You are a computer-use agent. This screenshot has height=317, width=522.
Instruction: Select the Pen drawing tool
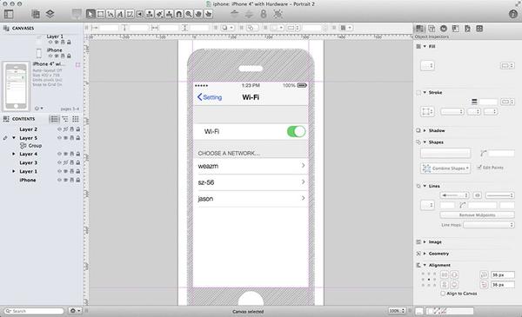tap(130, 14)
